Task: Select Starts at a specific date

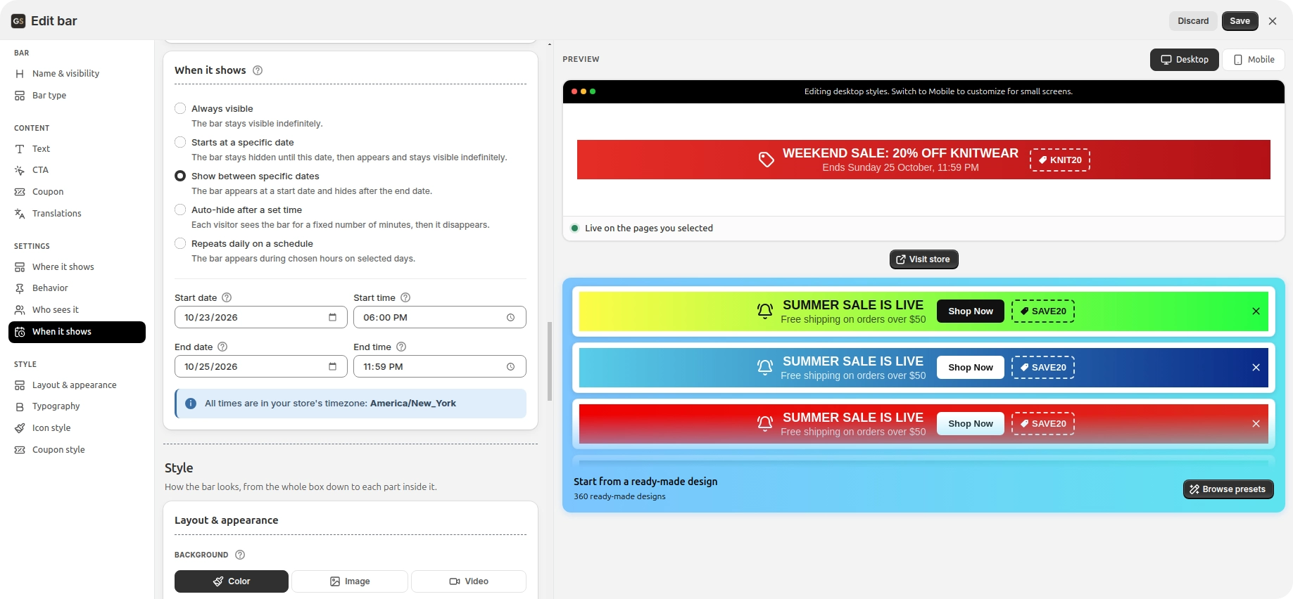Action: [180, 142]
